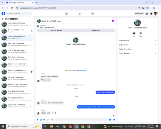Open Jaycie's 2 bed 1 bath house chat
Image resolution: width=161 pixels, height=129 pixels.
(x=17, y=106)
